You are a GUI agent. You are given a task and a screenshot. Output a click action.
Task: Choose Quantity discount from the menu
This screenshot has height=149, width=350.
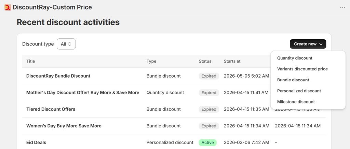295,58
